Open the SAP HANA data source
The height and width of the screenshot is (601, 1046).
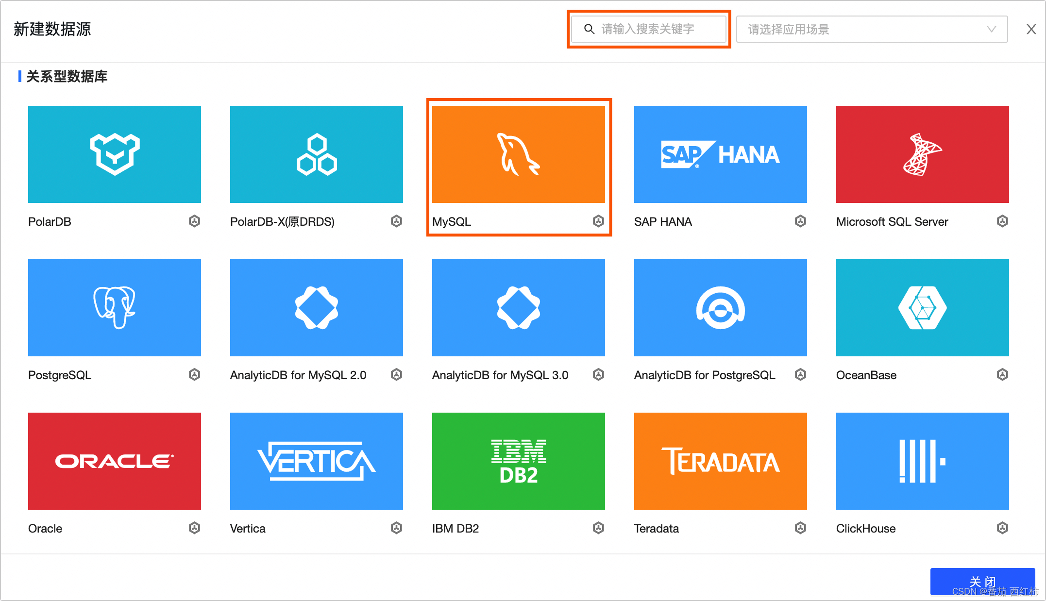[720, 154]
